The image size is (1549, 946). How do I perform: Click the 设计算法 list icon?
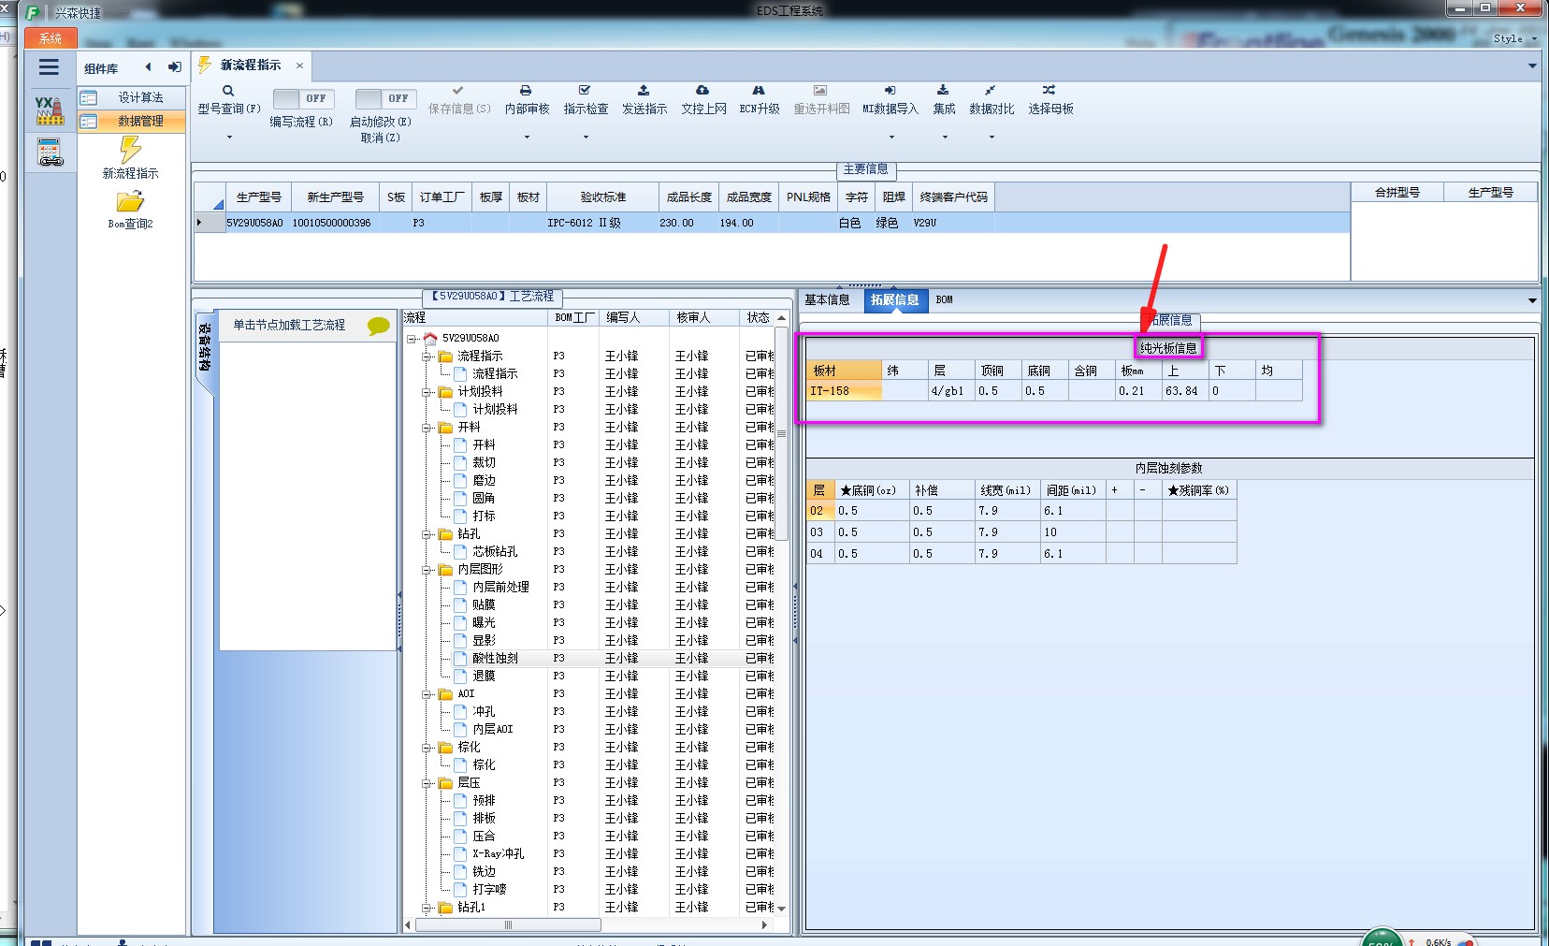tap(89, 97)
